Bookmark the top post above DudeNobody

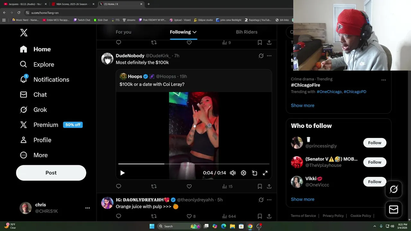coord(260,42)
